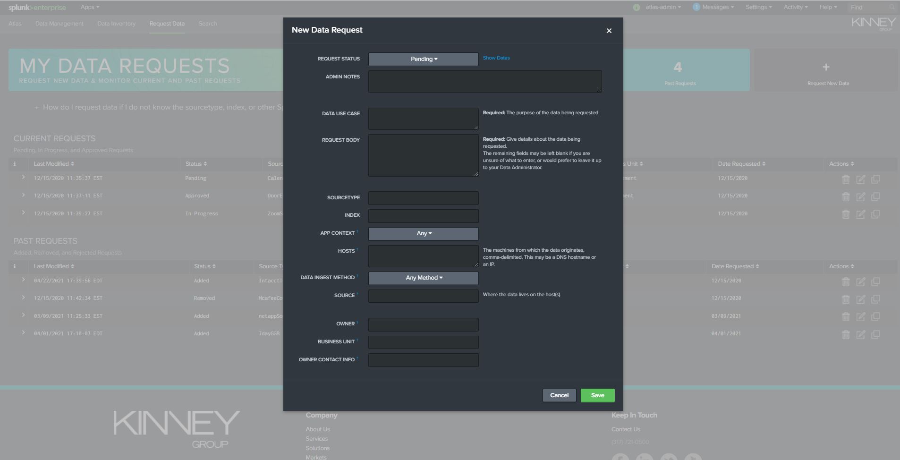Screen dimensions: 900x460
Task: Click inside the Admin Notes field
Action: [485, 81]
